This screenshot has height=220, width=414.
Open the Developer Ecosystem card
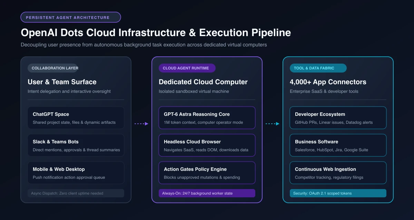(338, 118)
